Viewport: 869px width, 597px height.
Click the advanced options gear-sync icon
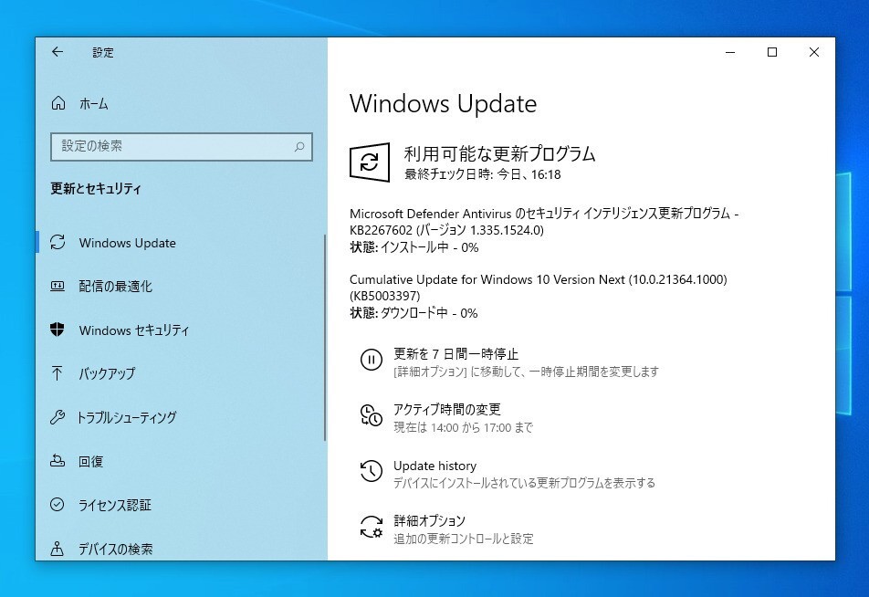coord(372,527)
